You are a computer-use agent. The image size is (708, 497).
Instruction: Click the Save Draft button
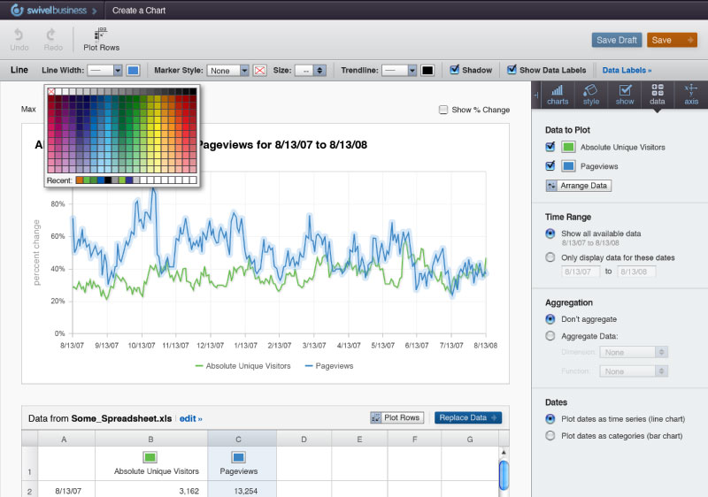pyautogui.click(x=617, y=40)
